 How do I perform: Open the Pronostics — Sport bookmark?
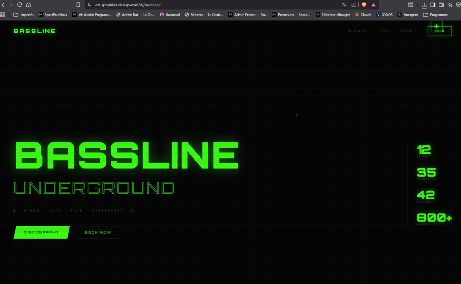pos(291,15)
